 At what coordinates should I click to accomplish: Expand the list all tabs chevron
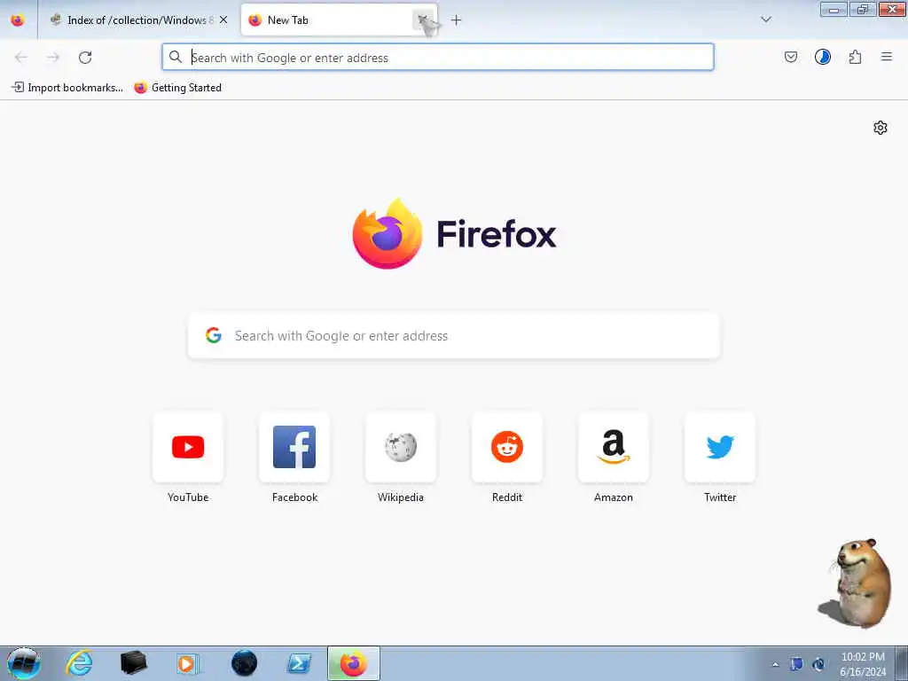coord(766,20)
